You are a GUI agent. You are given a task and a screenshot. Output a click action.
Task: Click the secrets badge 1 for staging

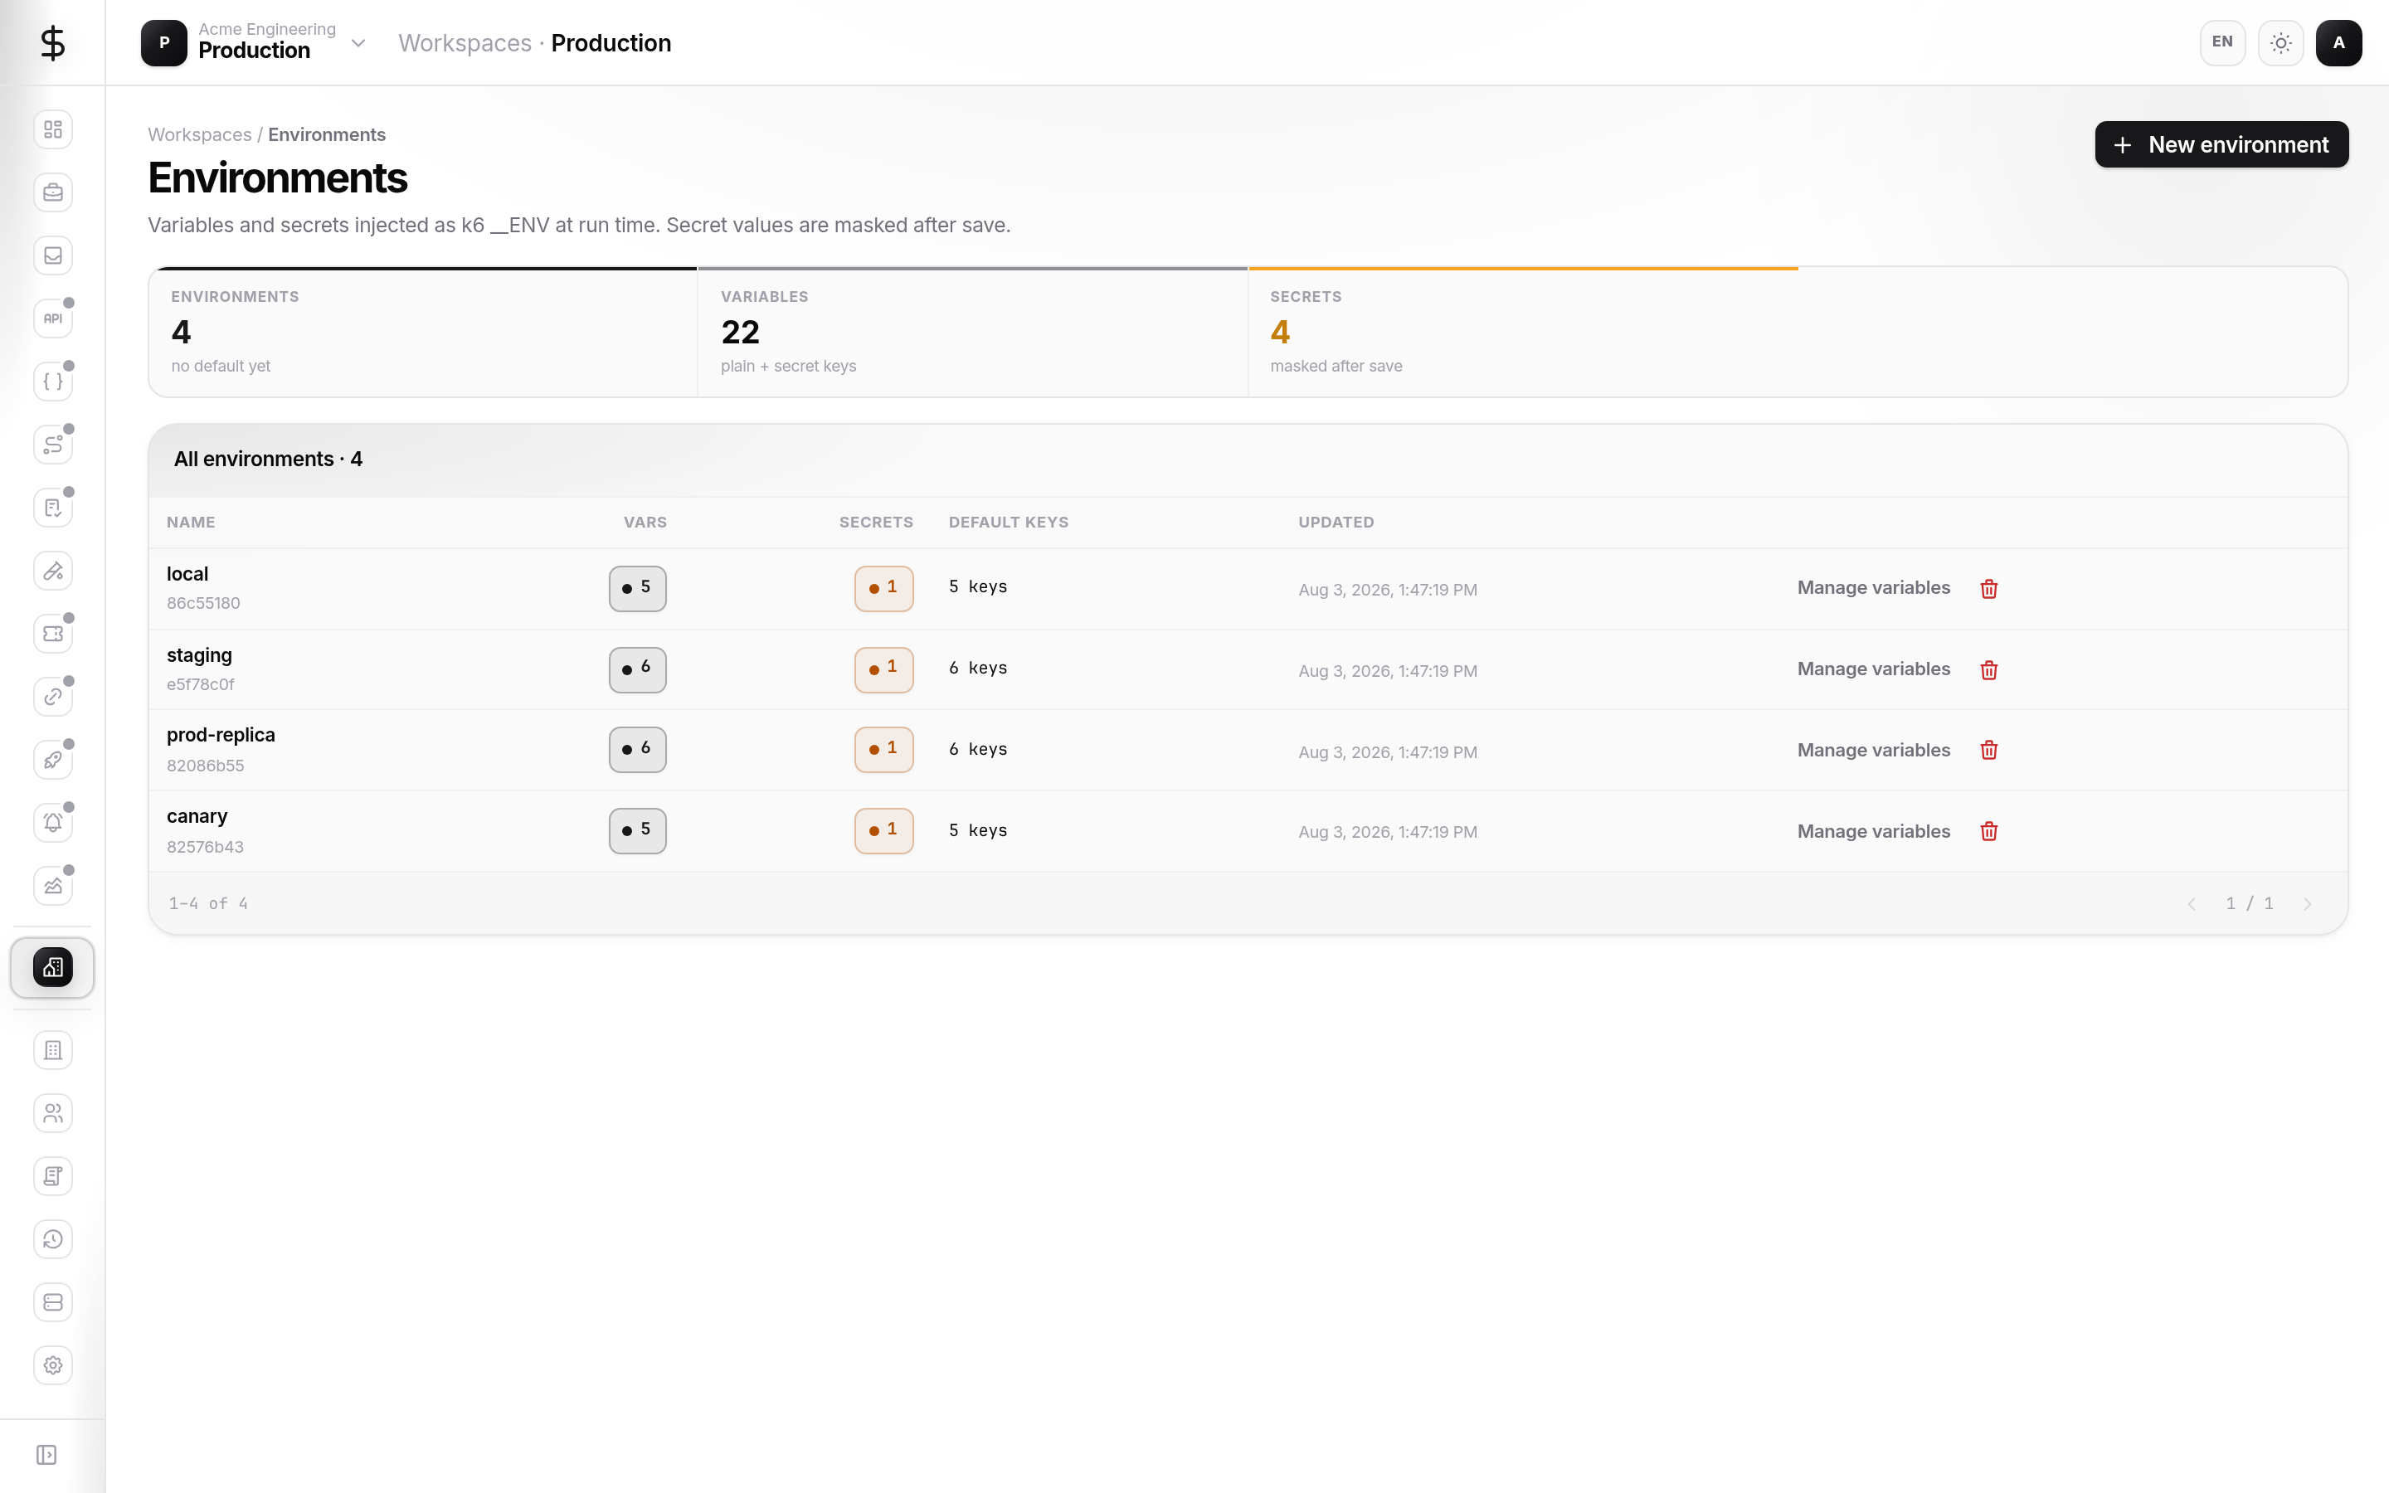click(883, 669)
